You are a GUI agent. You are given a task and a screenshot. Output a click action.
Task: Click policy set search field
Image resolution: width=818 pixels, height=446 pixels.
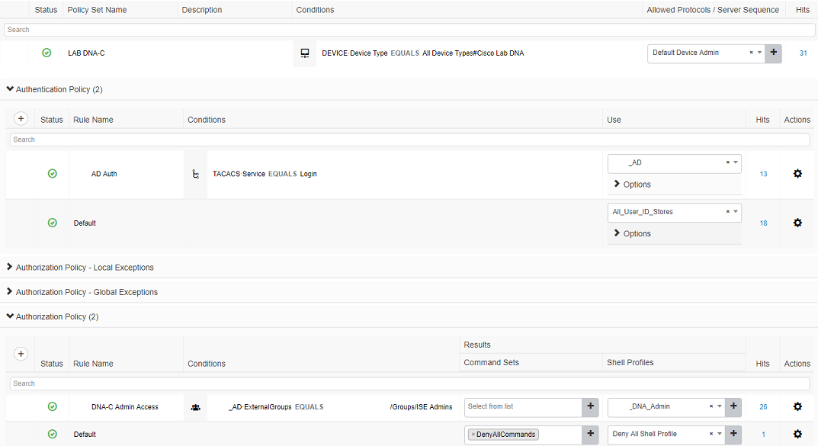pos(409,30)
